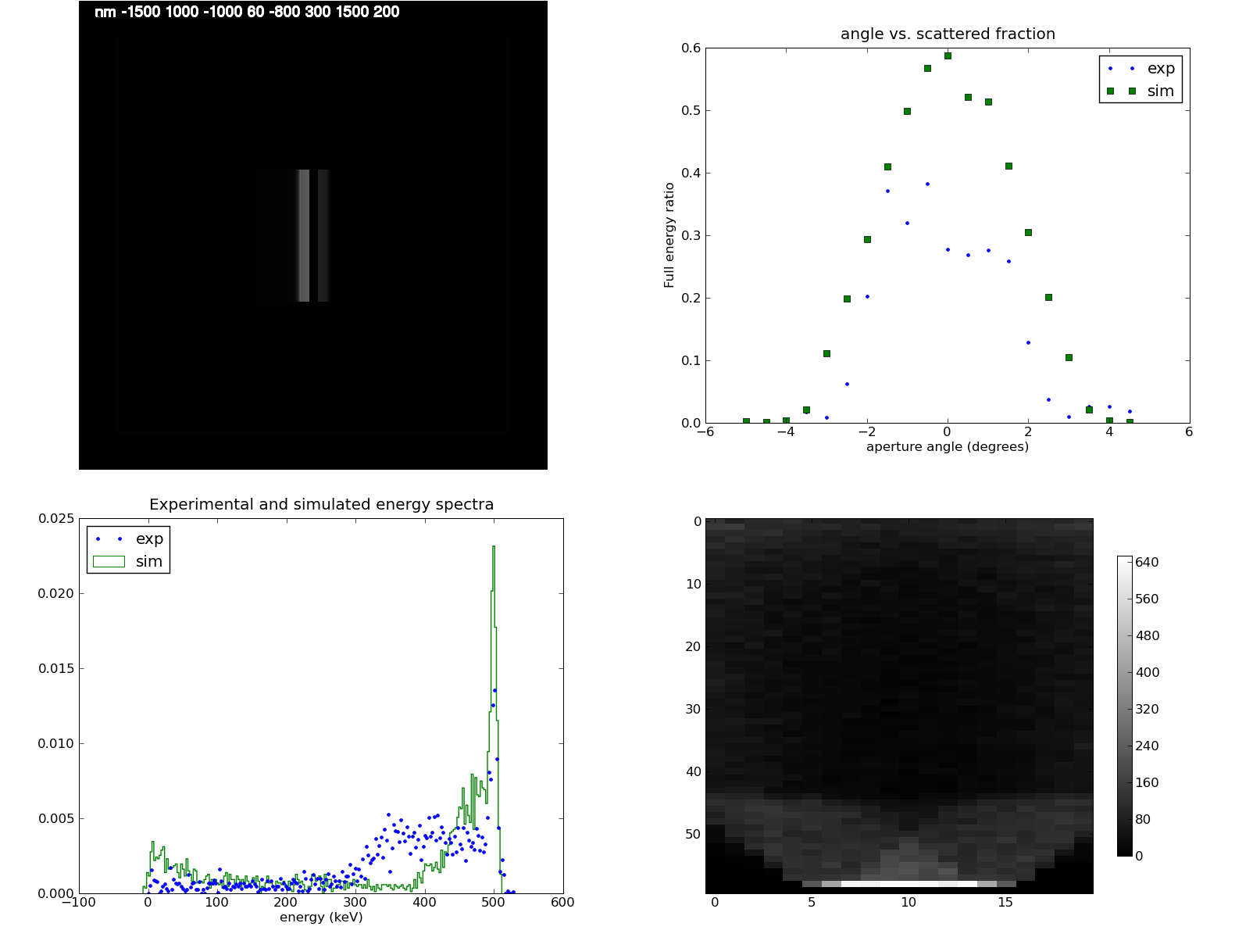
Task: Click the colorbar tick label '560'
Action: point(1147,599)
